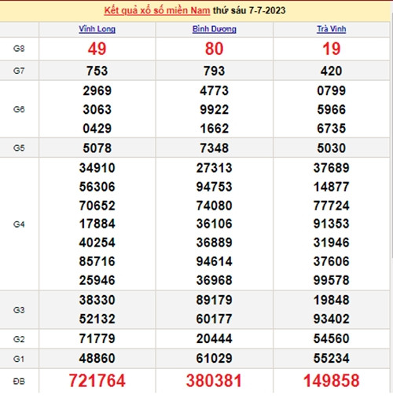This screenshot has width=393, height=398.
Task: Click G2 number 54560
Action: (x=332, y=338)
